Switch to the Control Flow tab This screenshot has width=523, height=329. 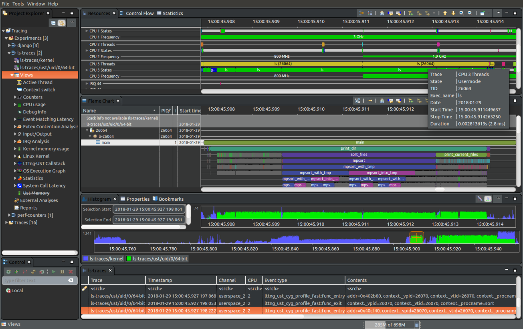[x=137, y=13]
